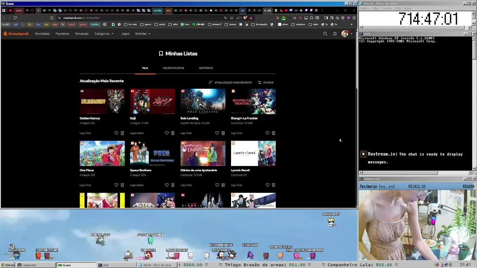Screen dimensions: 477x268
Task: Click the Space Brothers title link
Action: coord(140,170)
